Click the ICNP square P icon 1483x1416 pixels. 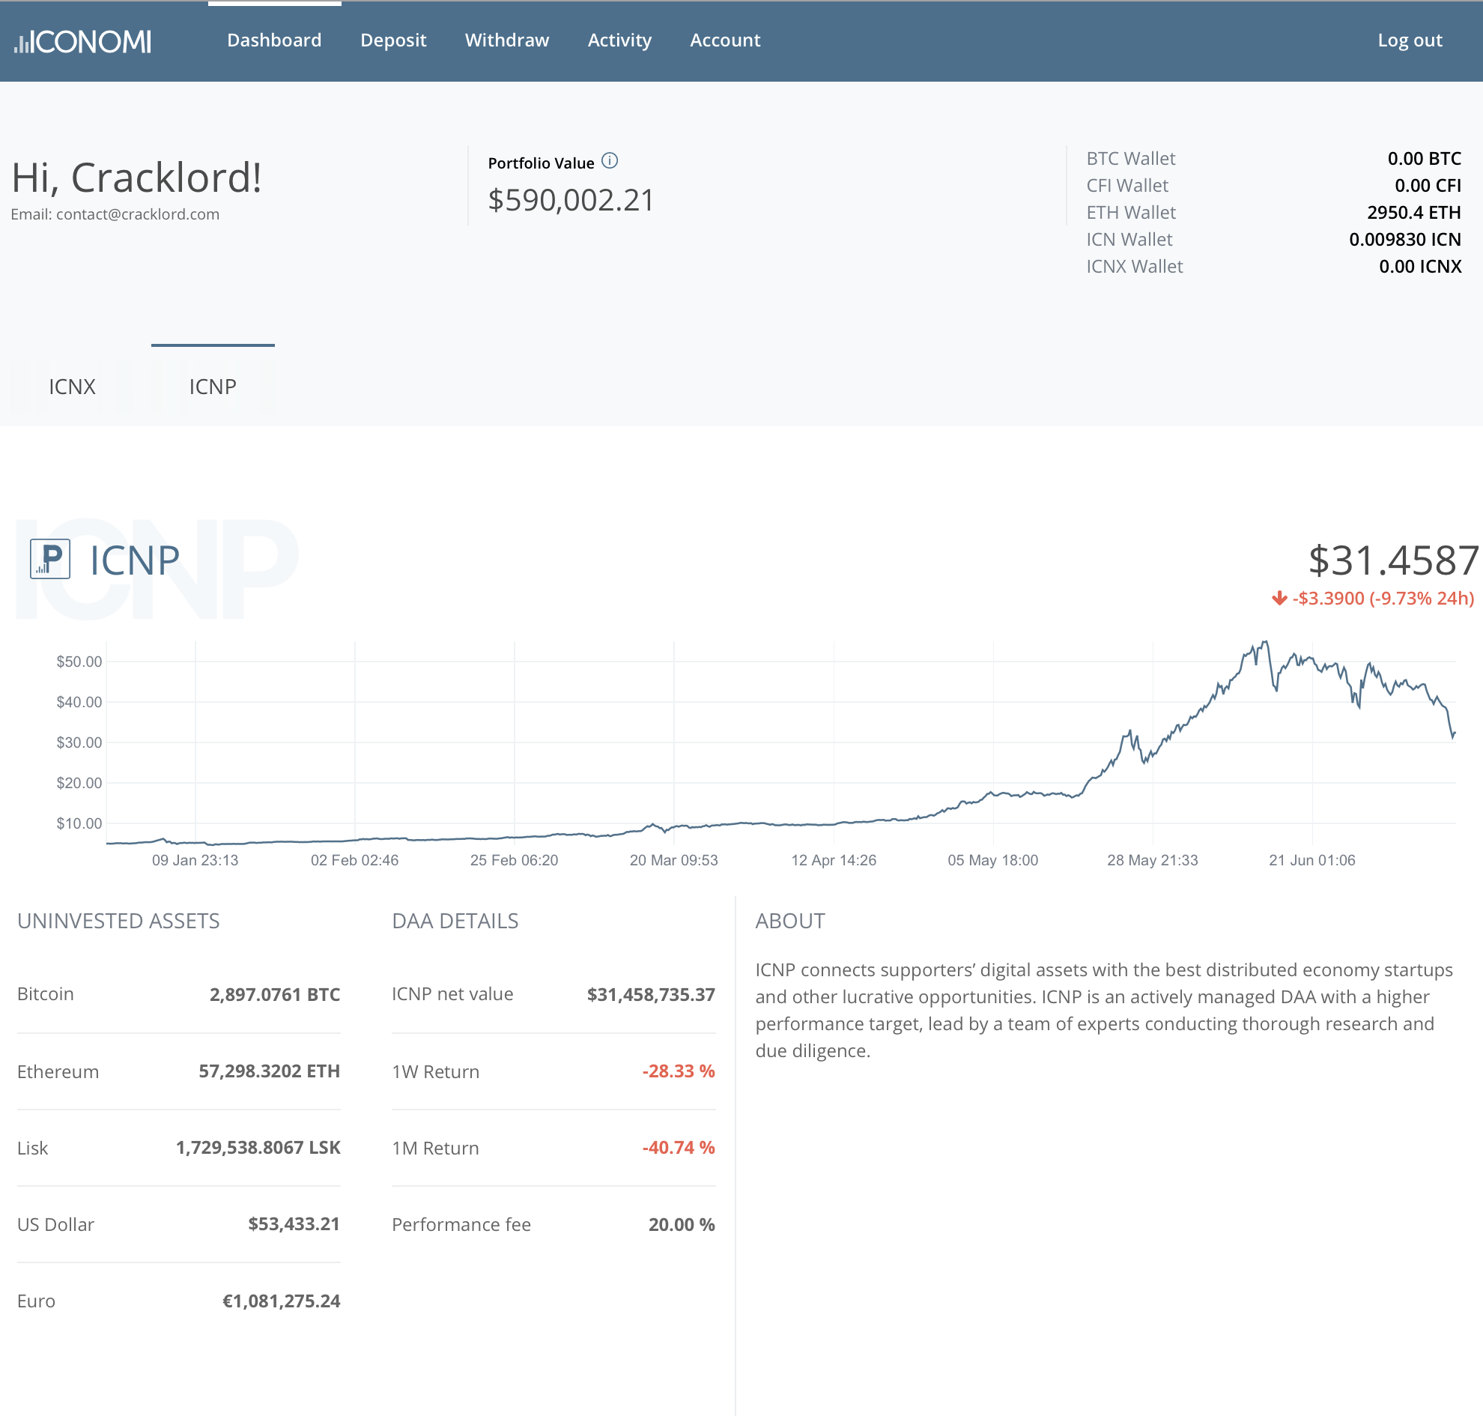(50, 559)
